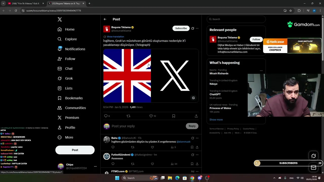Share the main post

click(196, 116)
